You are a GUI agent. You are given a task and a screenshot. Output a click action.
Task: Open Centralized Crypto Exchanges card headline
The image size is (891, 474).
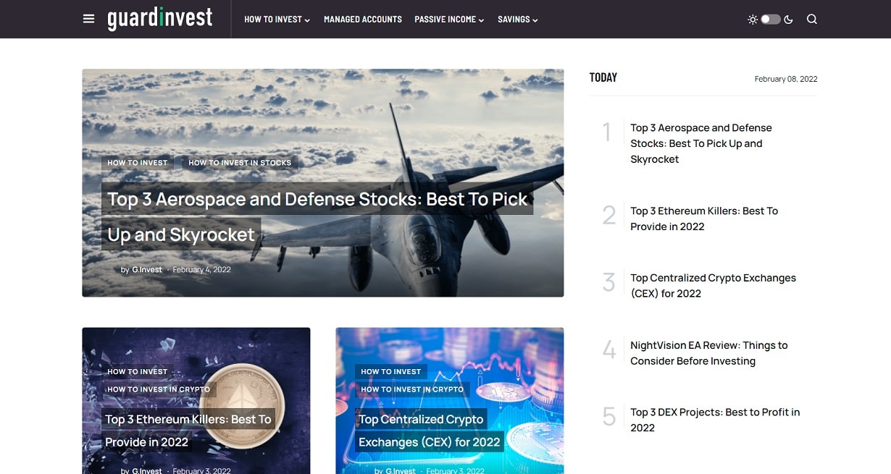[x=429, y=431]
